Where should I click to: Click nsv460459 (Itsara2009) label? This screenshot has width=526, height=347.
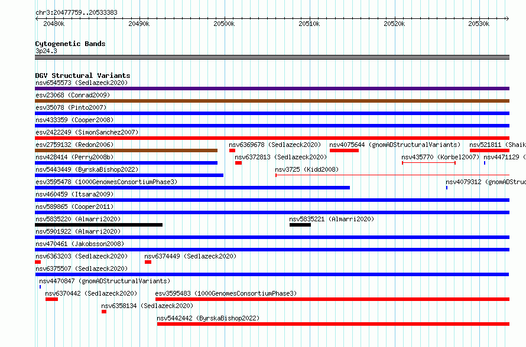[x=74, y=194]
